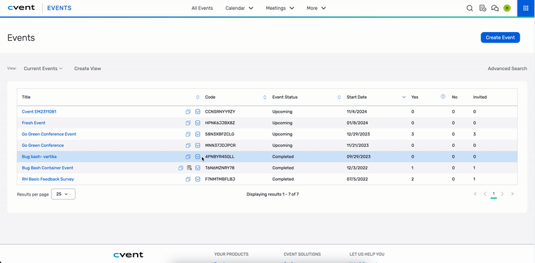Click container icon on Bug Bash Container Event
This screenshot has width=535, height=263.
pos(189,168)
